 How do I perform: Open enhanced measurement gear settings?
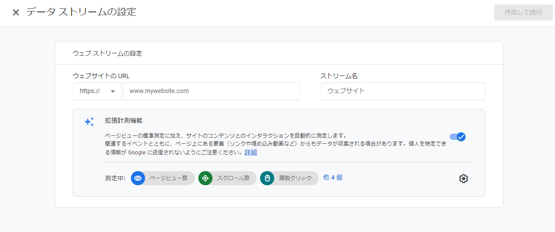click(x=463, y=179)
